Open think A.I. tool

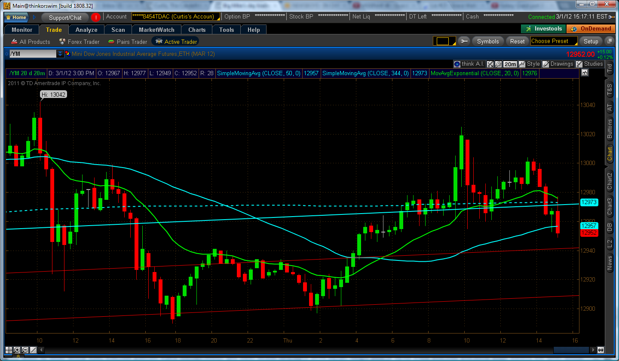pyautogui.click(x=469, y=64)
